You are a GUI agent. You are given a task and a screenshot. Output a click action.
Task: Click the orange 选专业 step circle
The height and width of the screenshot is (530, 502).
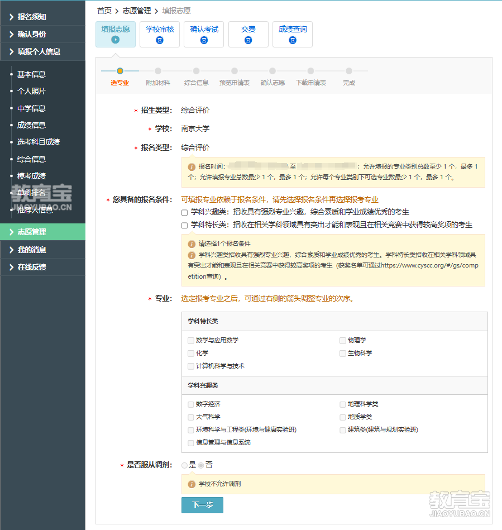point(119,71)
